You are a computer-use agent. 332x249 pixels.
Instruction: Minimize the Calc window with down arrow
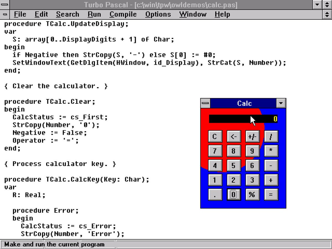tap(281, 103)
